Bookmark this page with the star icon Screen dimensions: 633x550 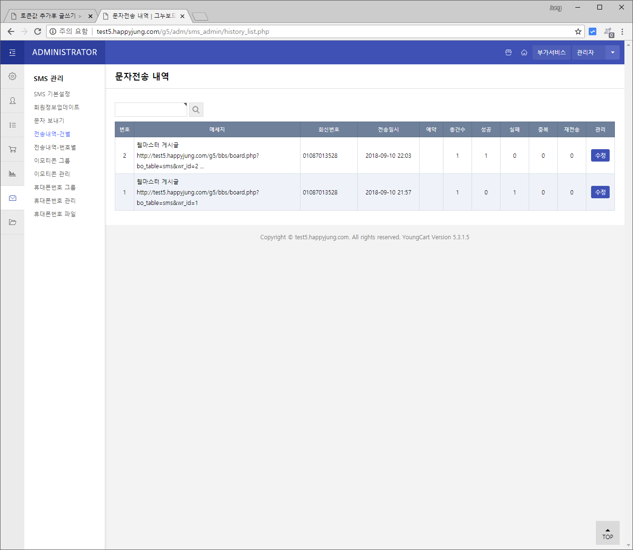(x=578, y=31)
